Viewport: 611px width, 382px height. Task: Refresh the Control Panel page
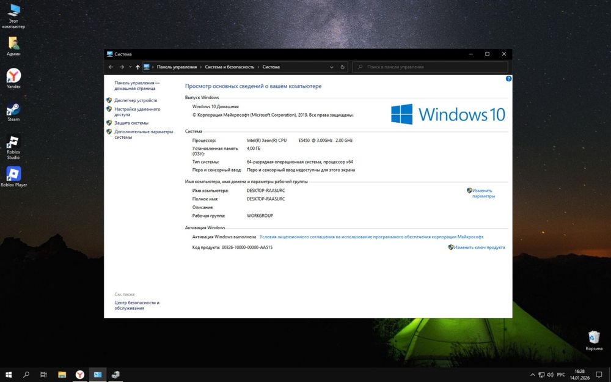pyautogui.click(x=343, y=67)
